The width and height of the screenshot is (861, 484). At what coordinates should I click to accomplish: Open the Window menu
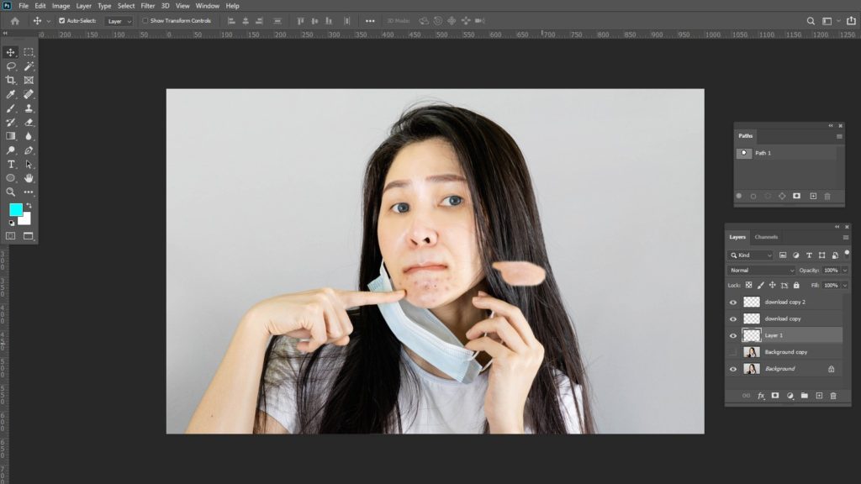point(208,6)
